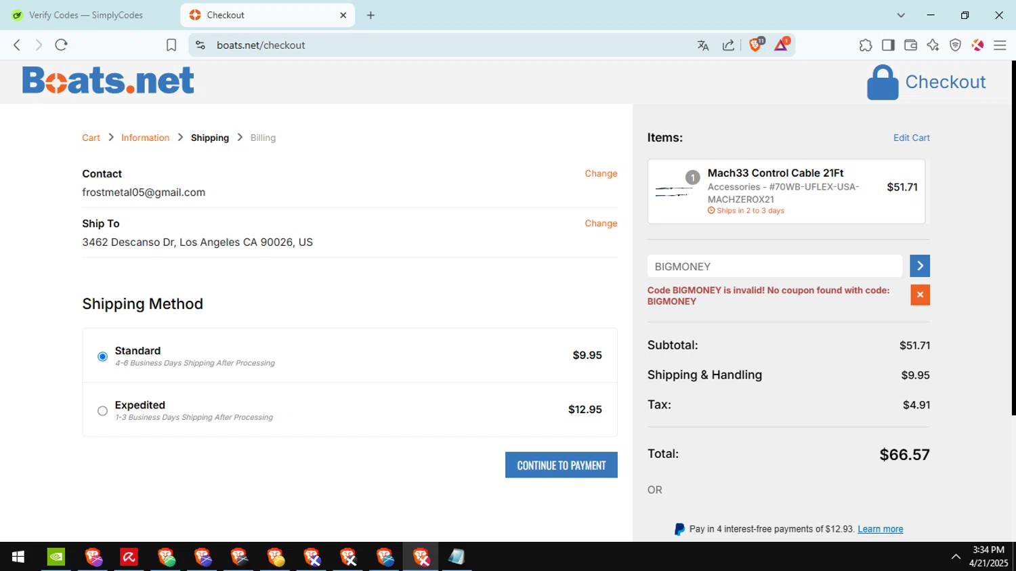Go forward with the browser forward arrow

[x=39, y=45]
